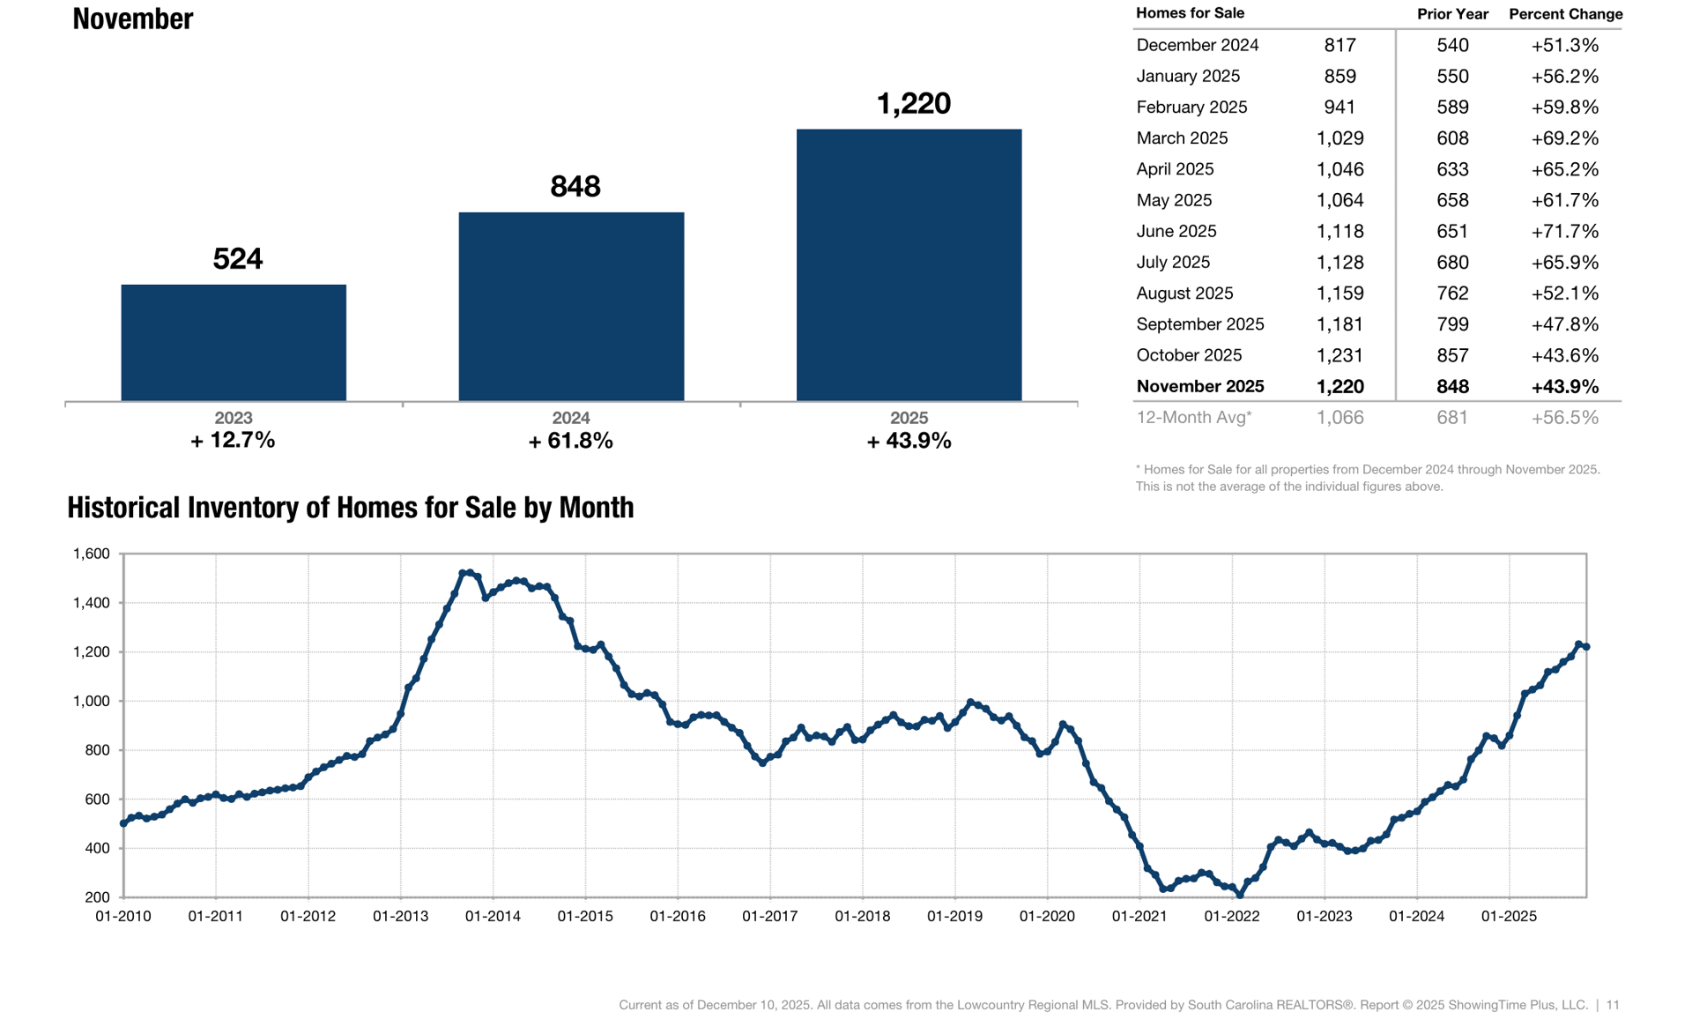Select the November 2025 table row
Viewport: 1692px width, 1019px height.
[x=1199, y=386]
